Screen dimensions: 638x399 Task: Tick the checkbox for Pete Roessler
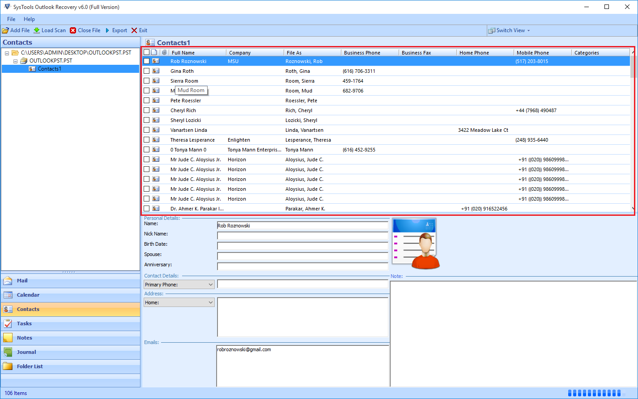146,101
